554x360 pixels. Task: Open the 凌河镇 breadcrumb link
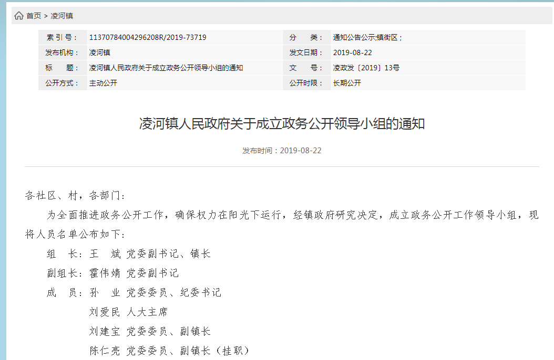pyautogui.click(x=62, y=16)
